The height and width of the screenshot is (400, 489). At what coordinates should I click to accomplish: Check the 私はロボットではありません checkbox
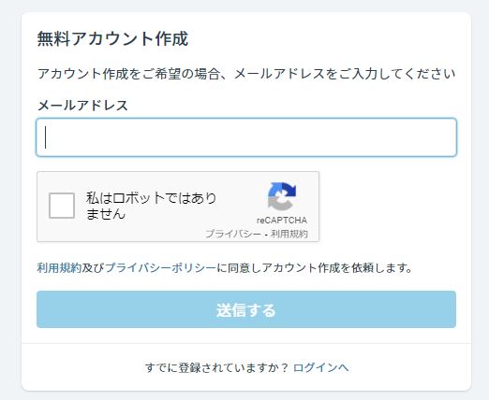coord(62,206)
